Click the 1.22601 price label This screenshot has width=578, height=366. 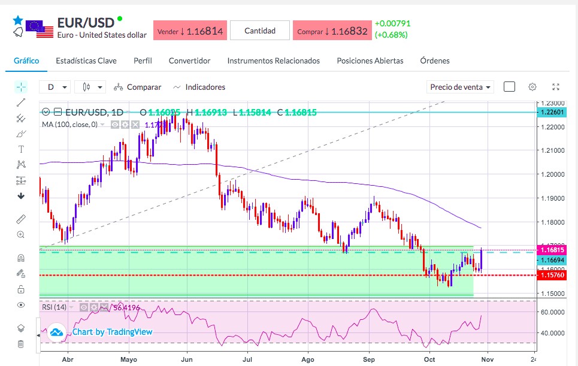(552, 112)
